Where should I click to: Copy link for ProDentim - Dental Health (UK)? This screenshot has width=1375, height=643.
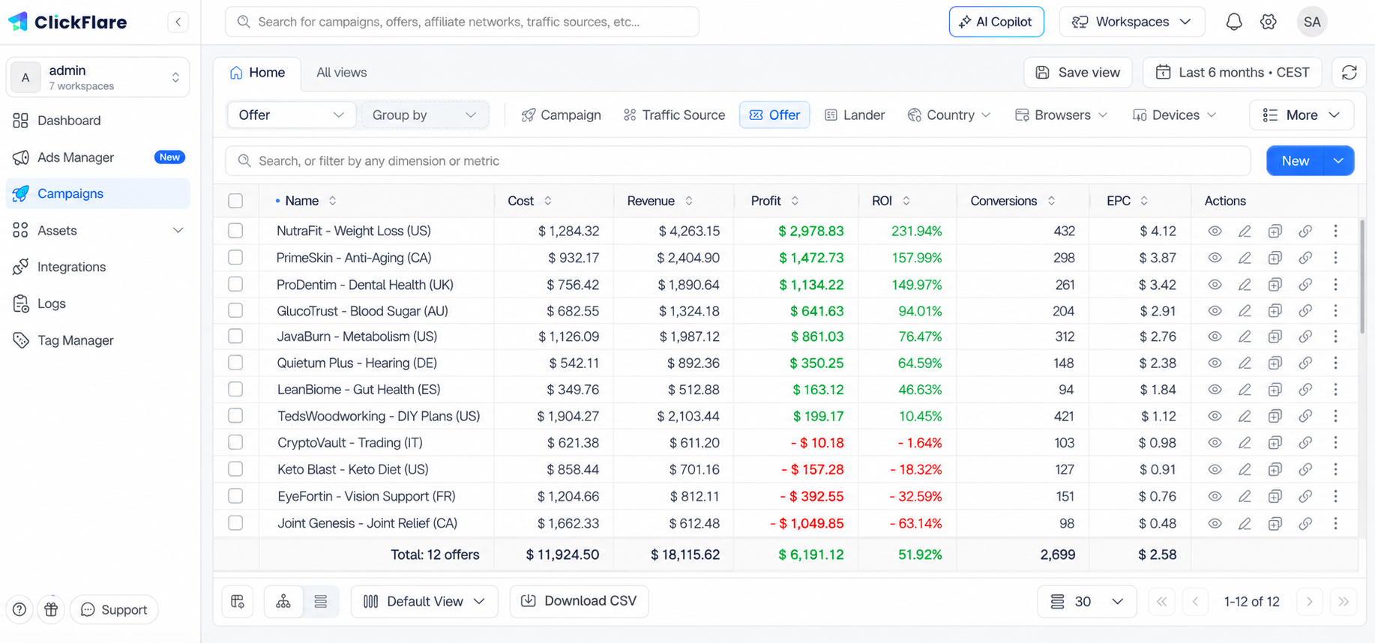point(1305,285)
